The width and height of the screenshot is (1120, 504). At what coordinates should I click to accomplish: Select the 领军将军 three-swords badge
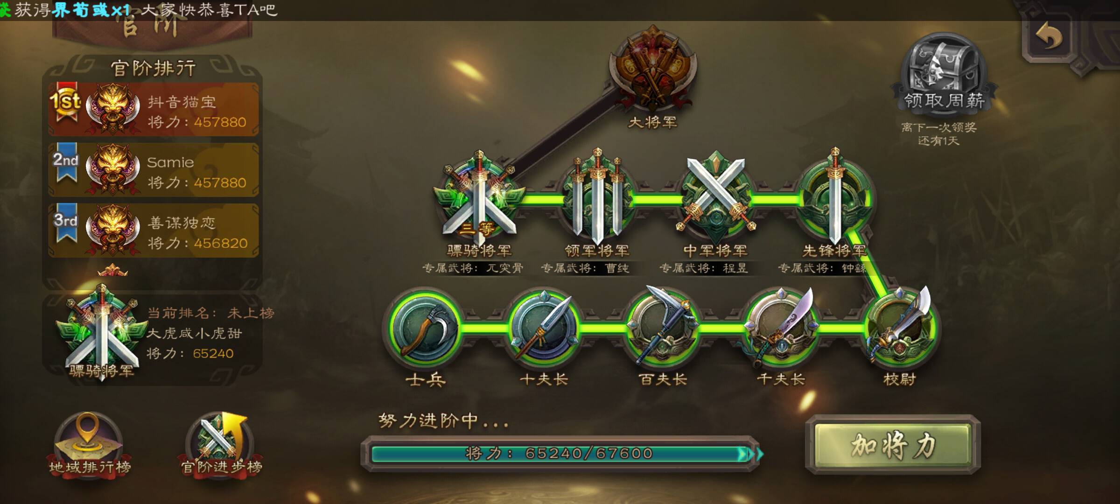click(597, 197)
